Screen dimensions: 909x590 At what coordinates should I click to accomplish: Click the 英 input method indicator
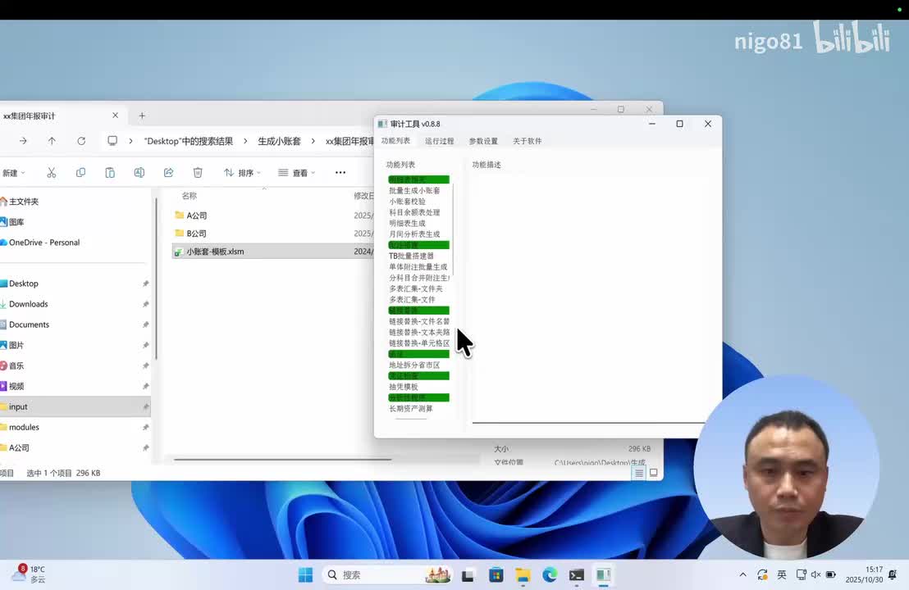pyautogui.click(x=782, y=574)
